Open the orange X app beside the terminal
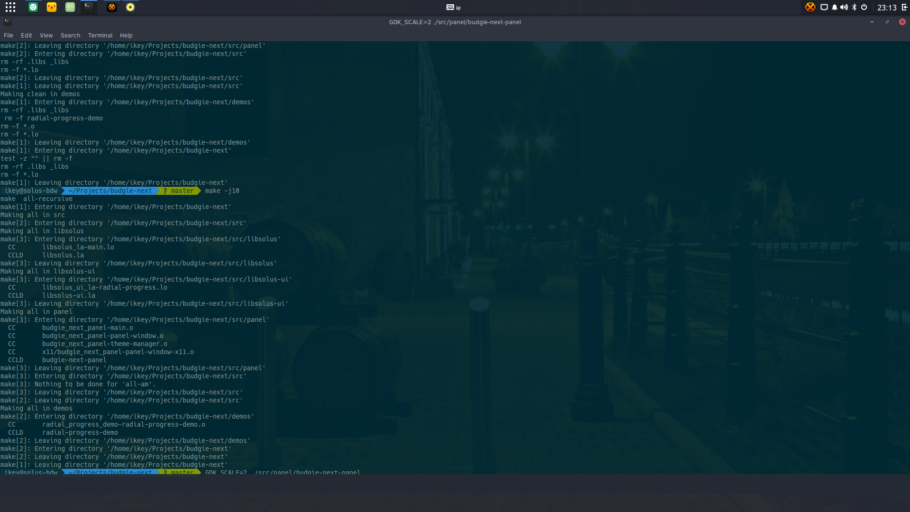910x512 pixels. (112, 7)
